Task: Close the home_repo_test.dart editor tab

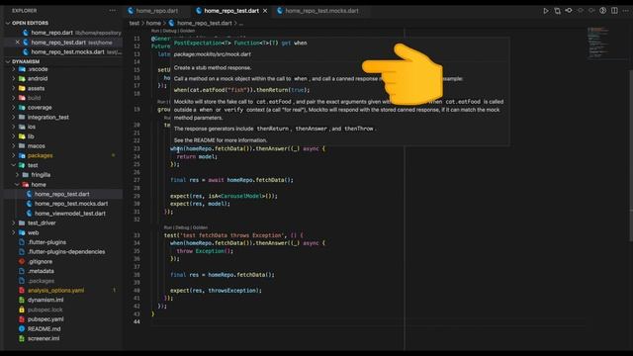Action: point(265,11)
